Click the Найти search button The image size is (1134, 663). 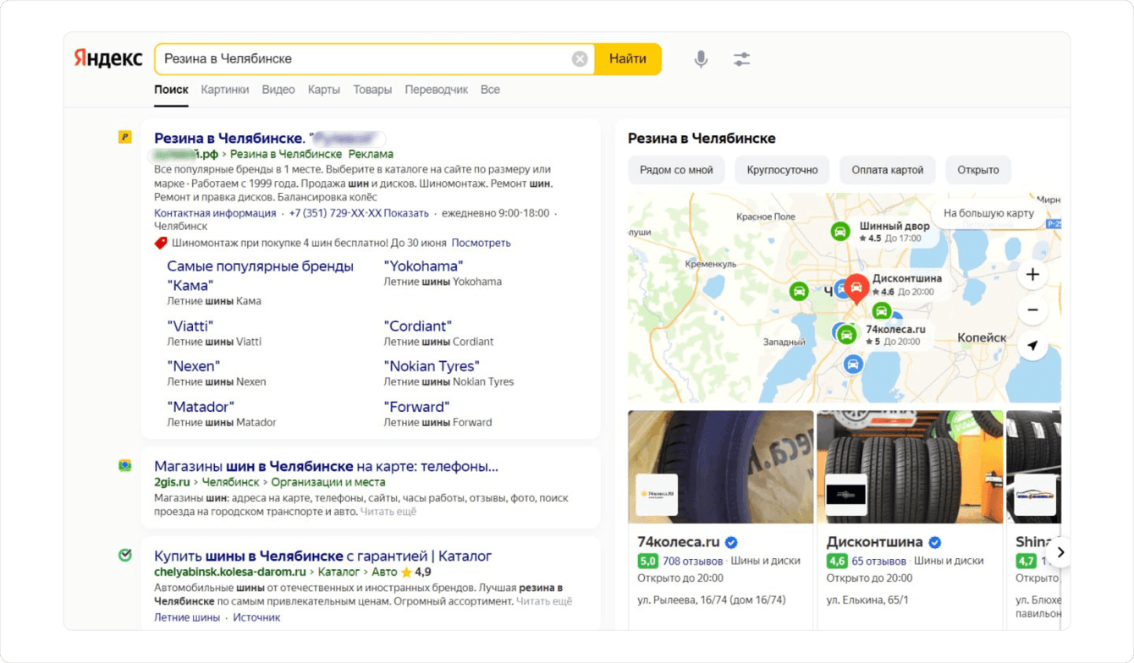point(628,59)
